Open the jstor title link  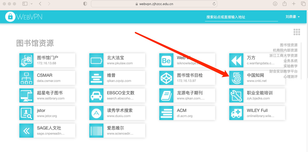[x=41, y=110]
